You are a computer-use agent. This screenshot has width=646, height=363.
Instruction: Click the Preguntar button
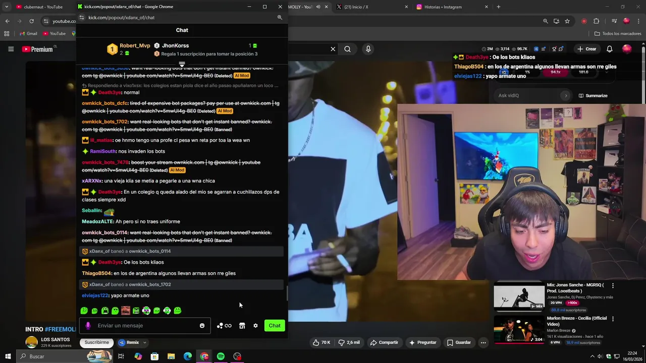tap(422, 343)
